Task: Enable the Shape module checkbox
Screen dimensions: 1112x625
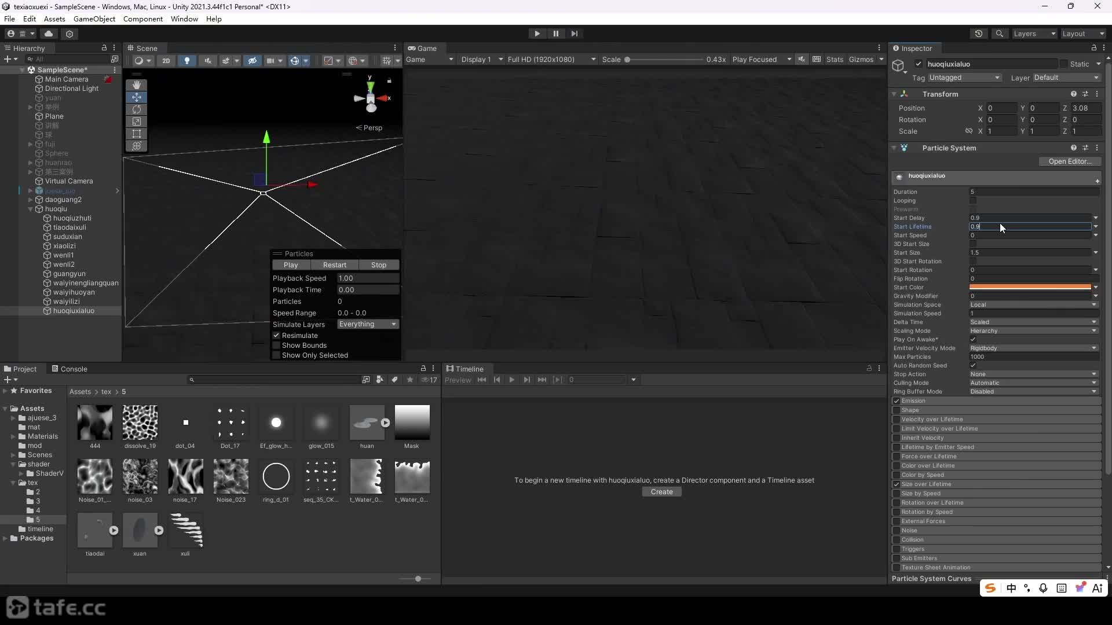Action: (x=897, y=410)
